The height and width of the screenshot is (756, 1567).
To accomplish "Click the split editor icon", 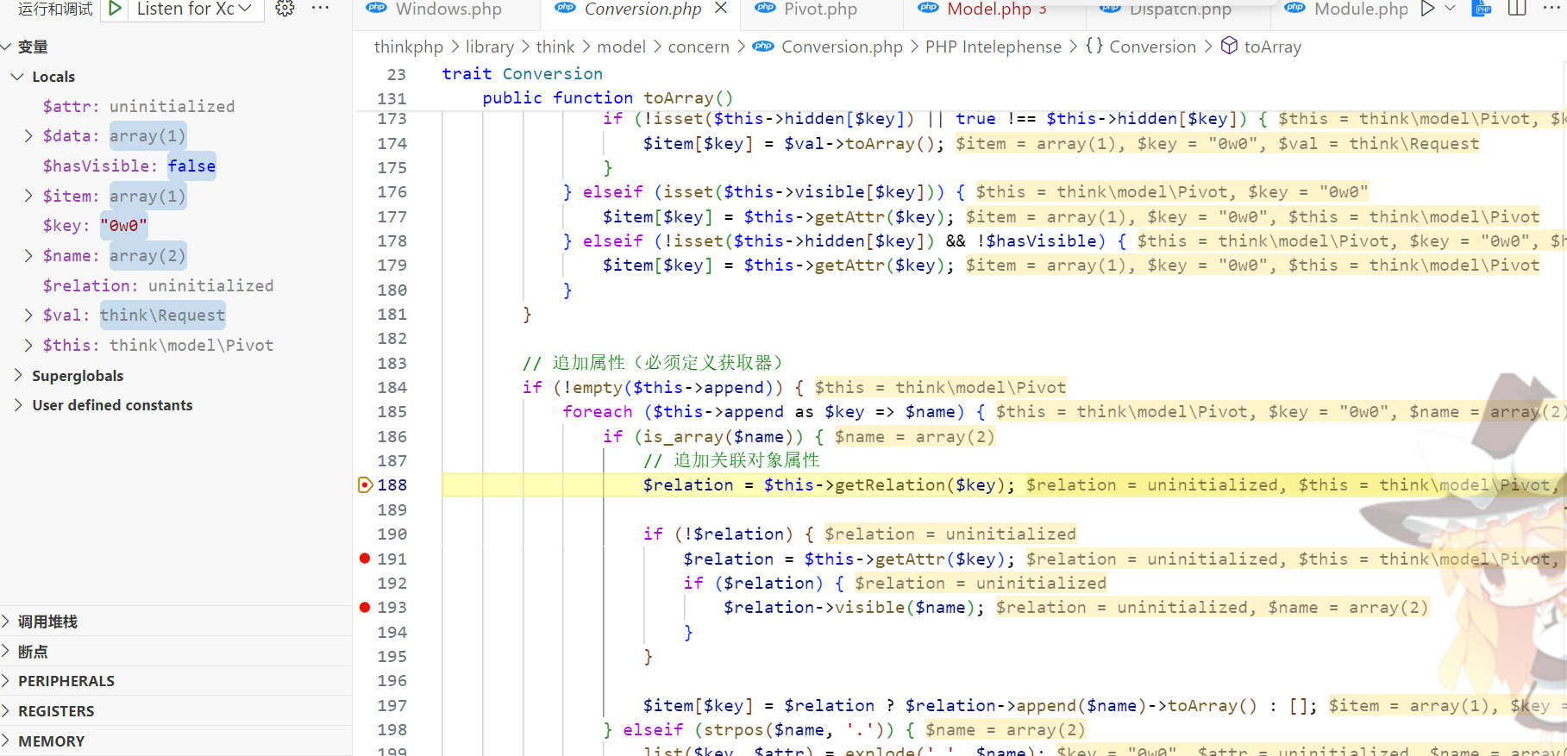I will pos(1516,9).
